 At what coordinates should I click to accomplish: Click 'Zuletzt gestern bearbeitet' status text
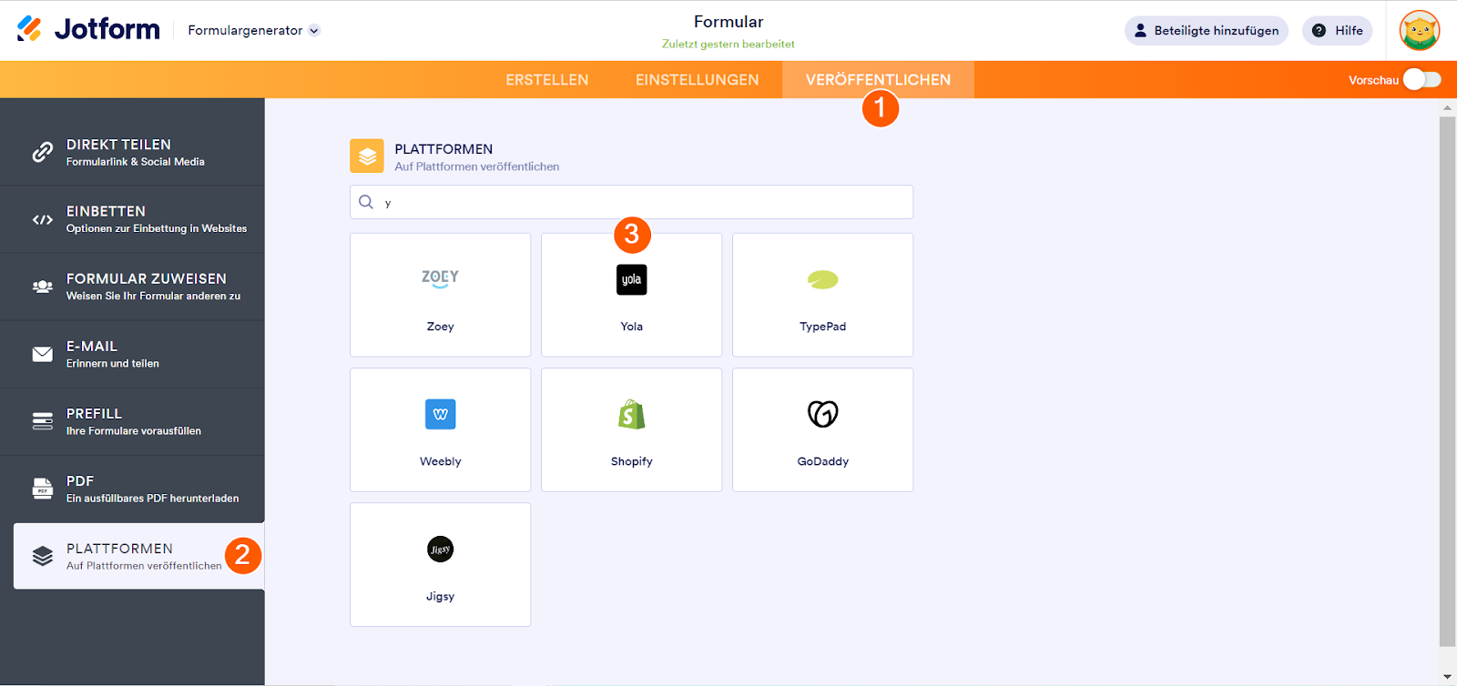(x=728, y=44)
